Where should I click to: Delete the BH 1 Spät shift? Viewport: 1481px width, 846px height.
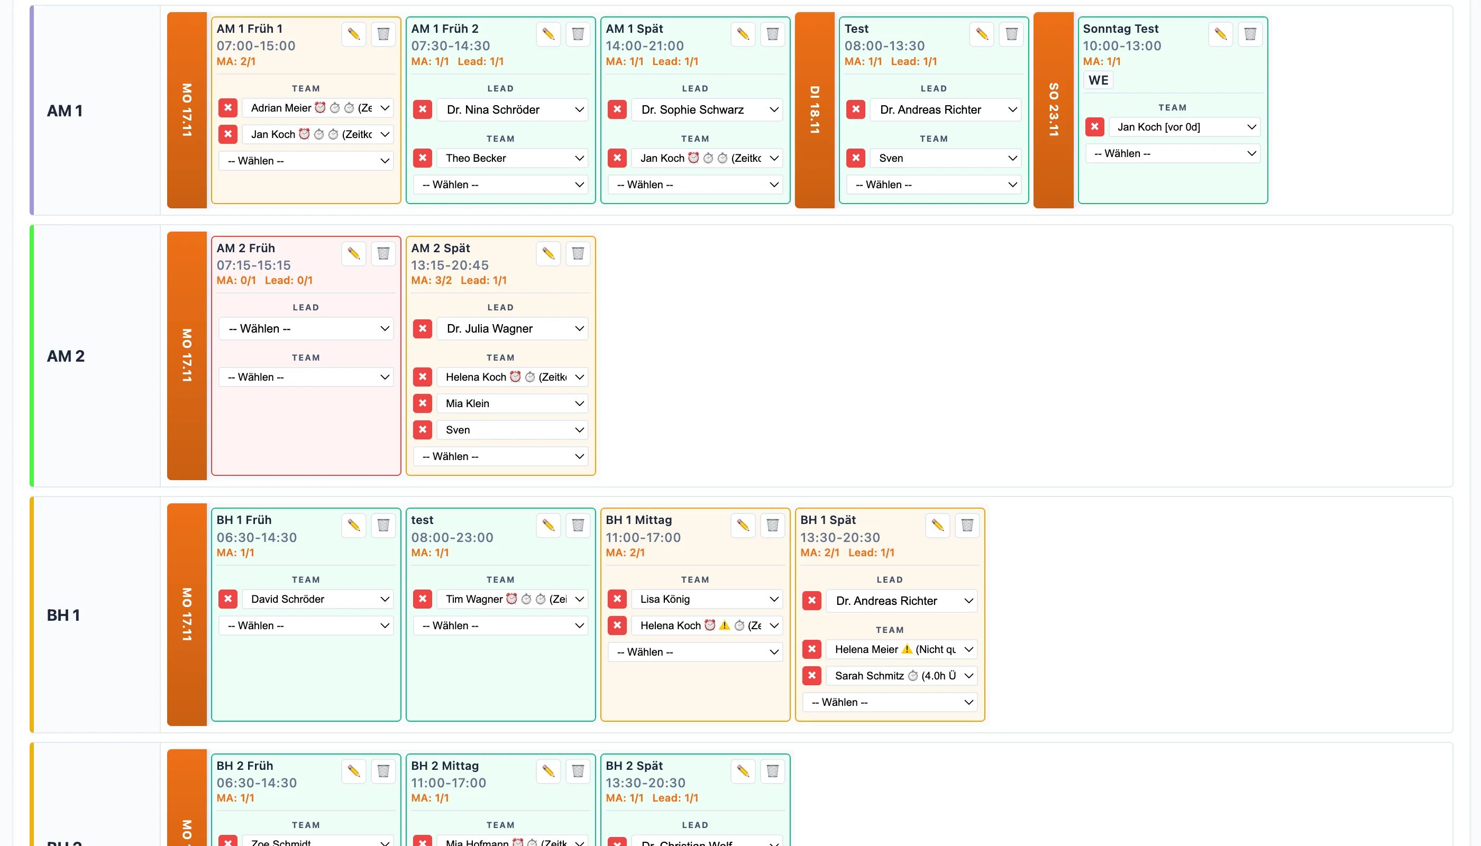967,525
